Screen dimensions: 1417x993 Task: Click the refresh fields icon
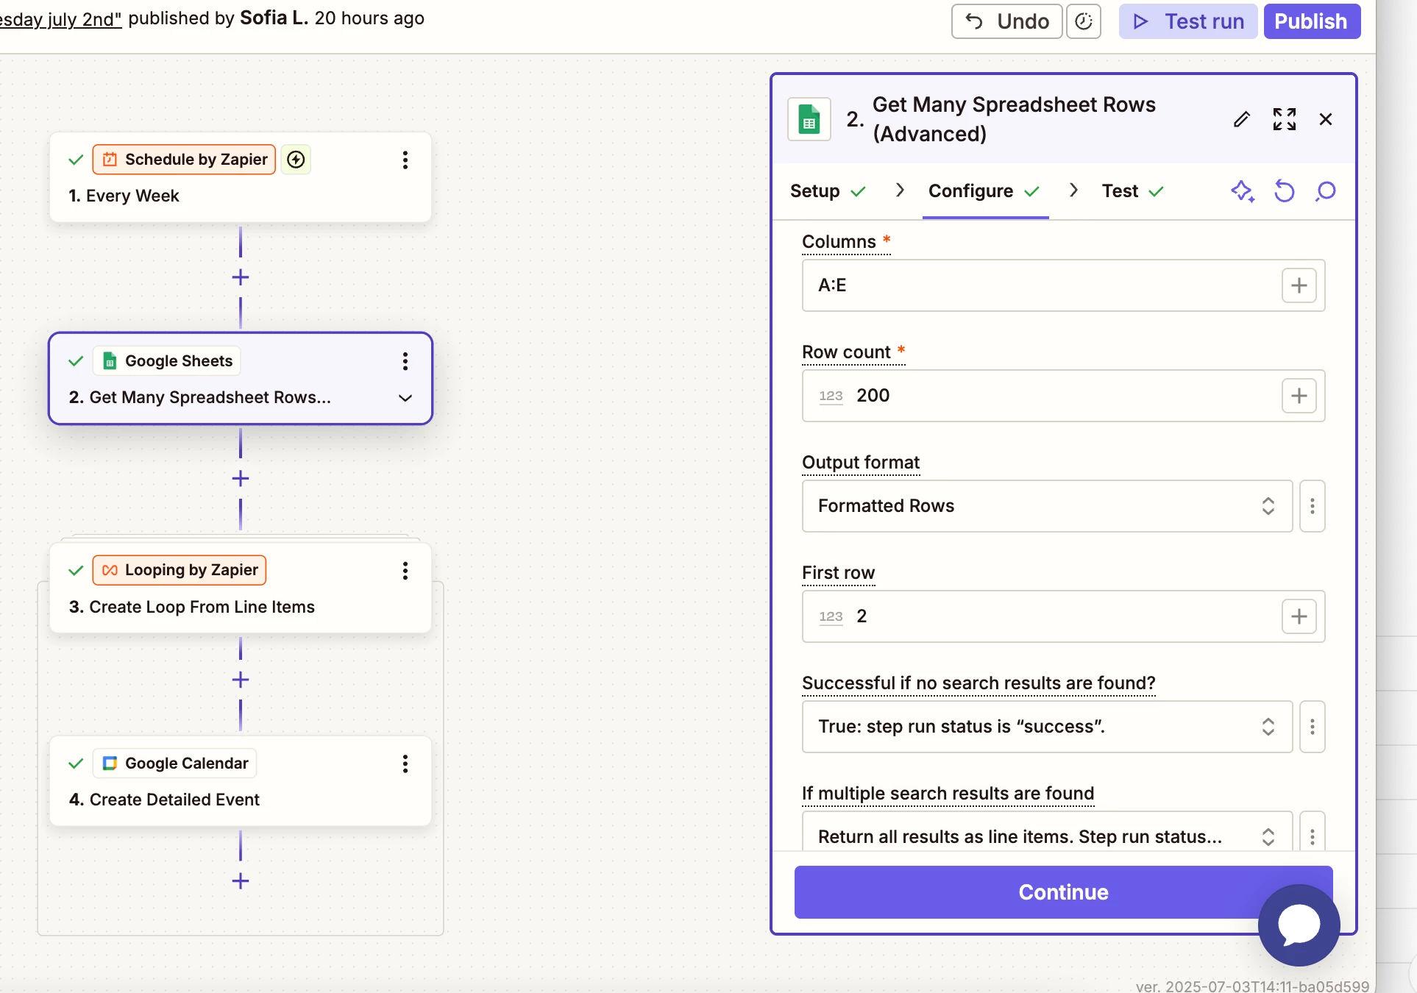tap(1285, 191)
